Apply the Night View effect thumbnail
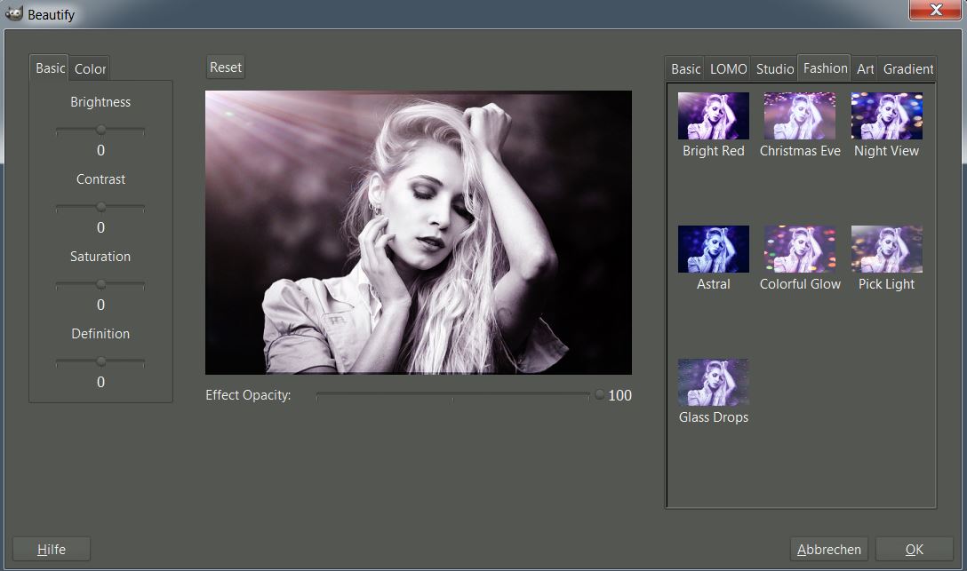Viewport: 967px width, 571px height. (887, 115)
